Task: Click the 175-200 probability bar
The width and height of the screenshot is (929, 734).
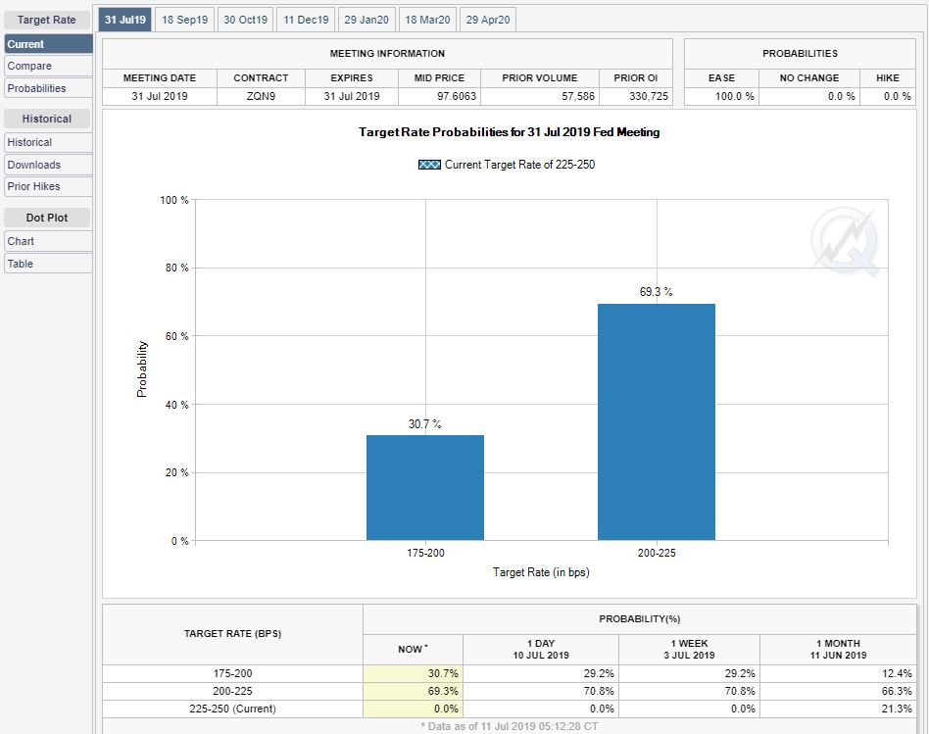Action: coord(424,487)
